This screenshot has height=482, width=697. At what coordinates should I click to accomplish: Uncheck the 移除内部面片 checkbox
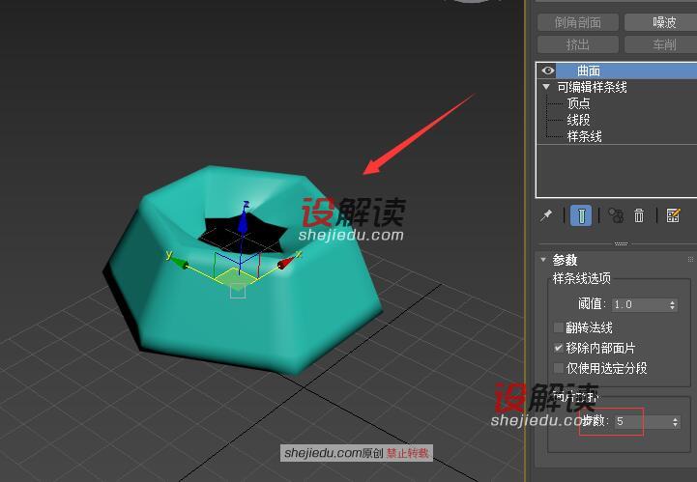click(559, 348)
